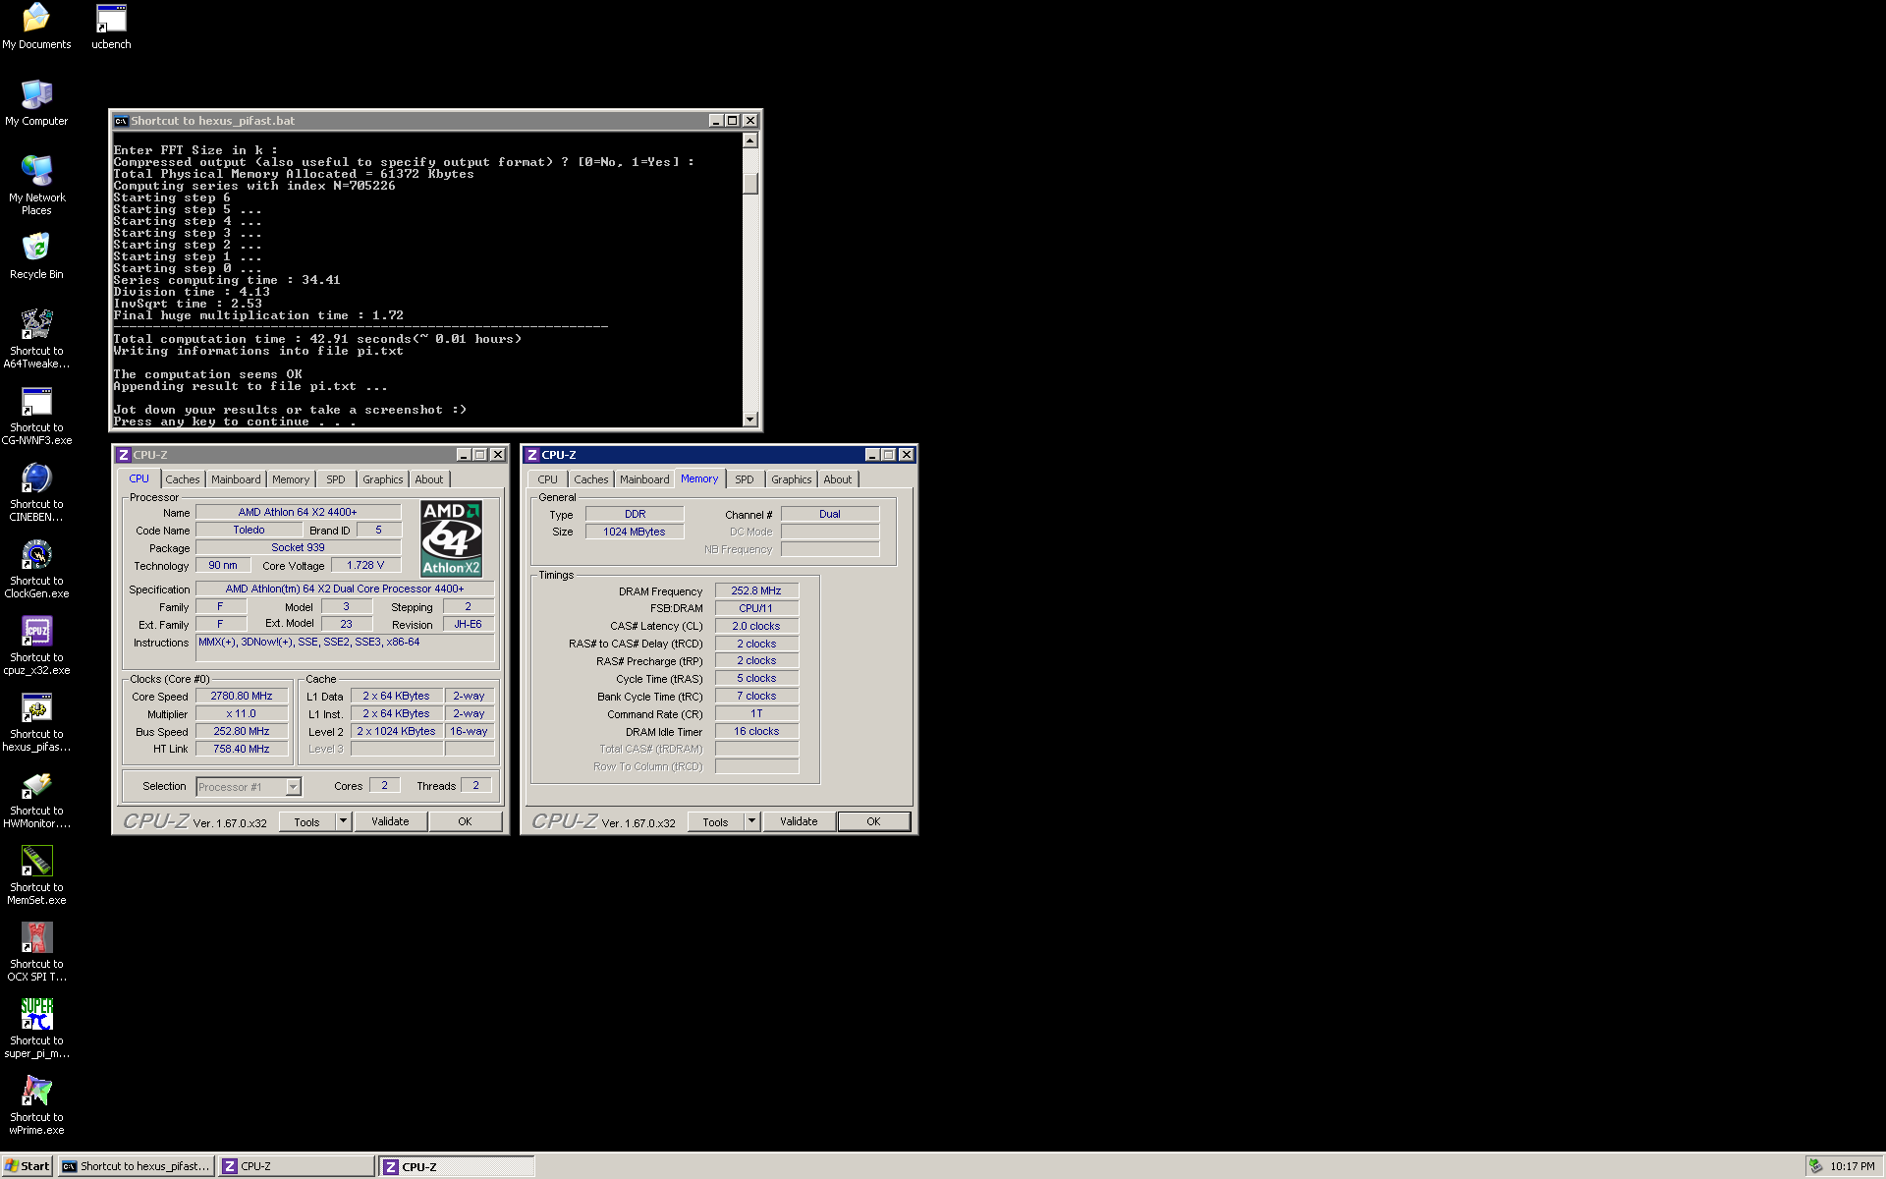Open Caches tab in left CPU-Z window

tap(183, 479)
